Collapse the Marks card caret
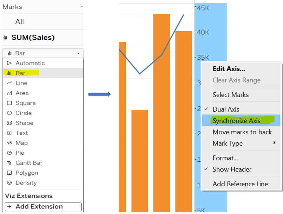 coord(81,7)
